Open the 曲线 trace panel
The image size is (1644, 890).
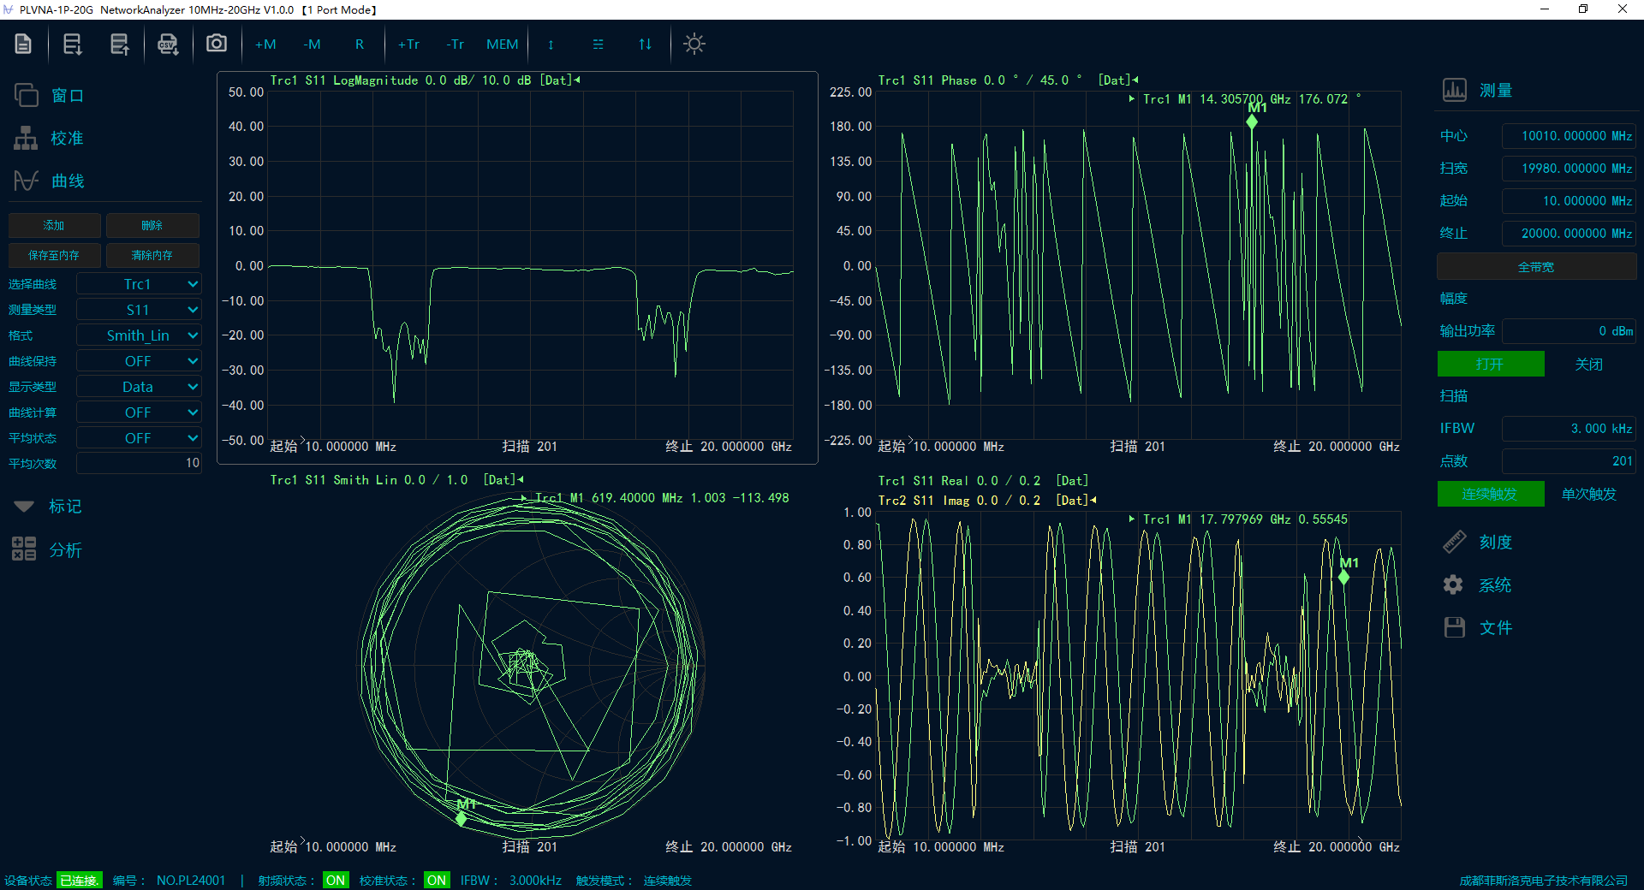[50, 181]
